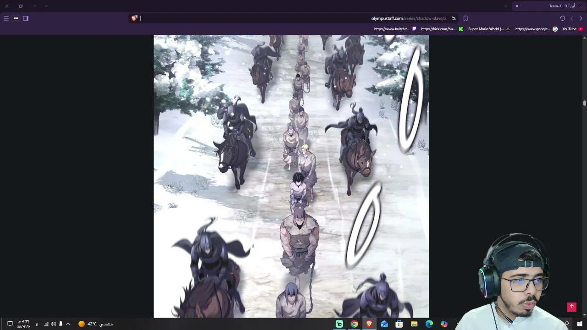
Task: Open the tab search dropdown arrow
Action: pos(46,6)
